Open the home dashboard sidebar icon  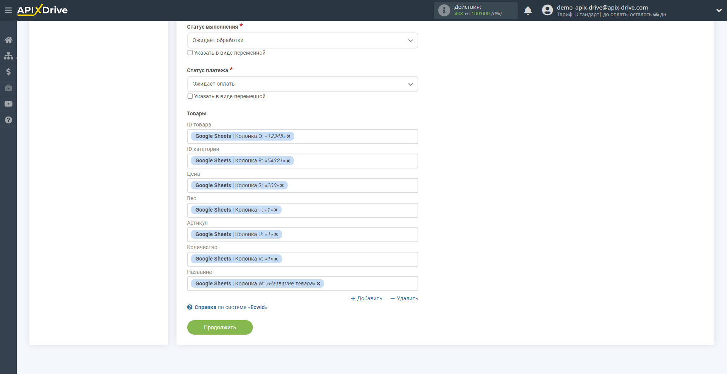(x=8, y=40)
